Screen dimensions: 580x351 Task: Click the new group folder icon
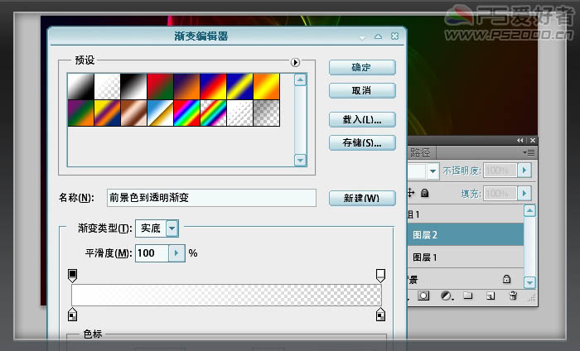point(467,296)
